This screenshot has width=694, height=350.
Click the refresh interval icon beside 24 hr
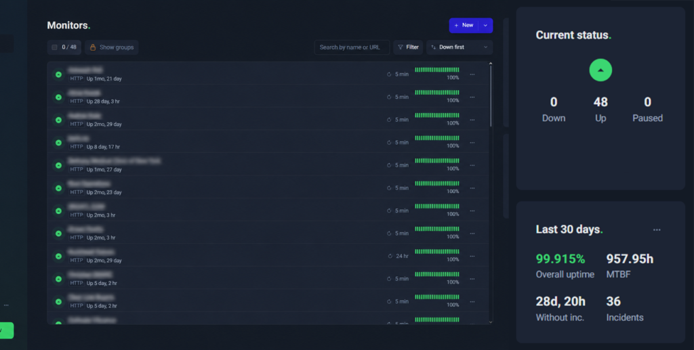(390, 257)
